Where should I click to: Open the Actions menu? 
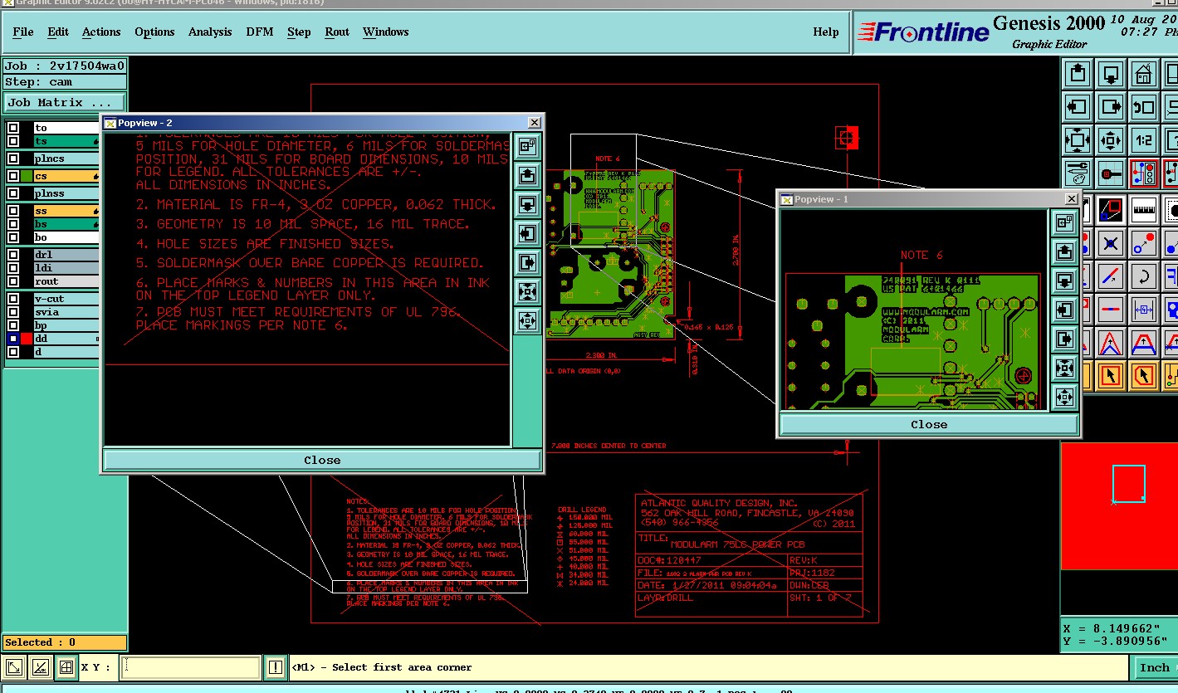(x=101, y=32)
